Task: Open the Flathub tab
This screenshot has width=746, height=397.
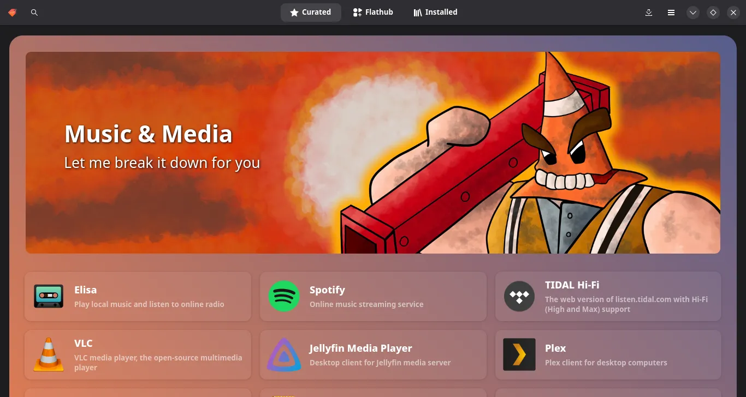Action: [x=373, y=12]
